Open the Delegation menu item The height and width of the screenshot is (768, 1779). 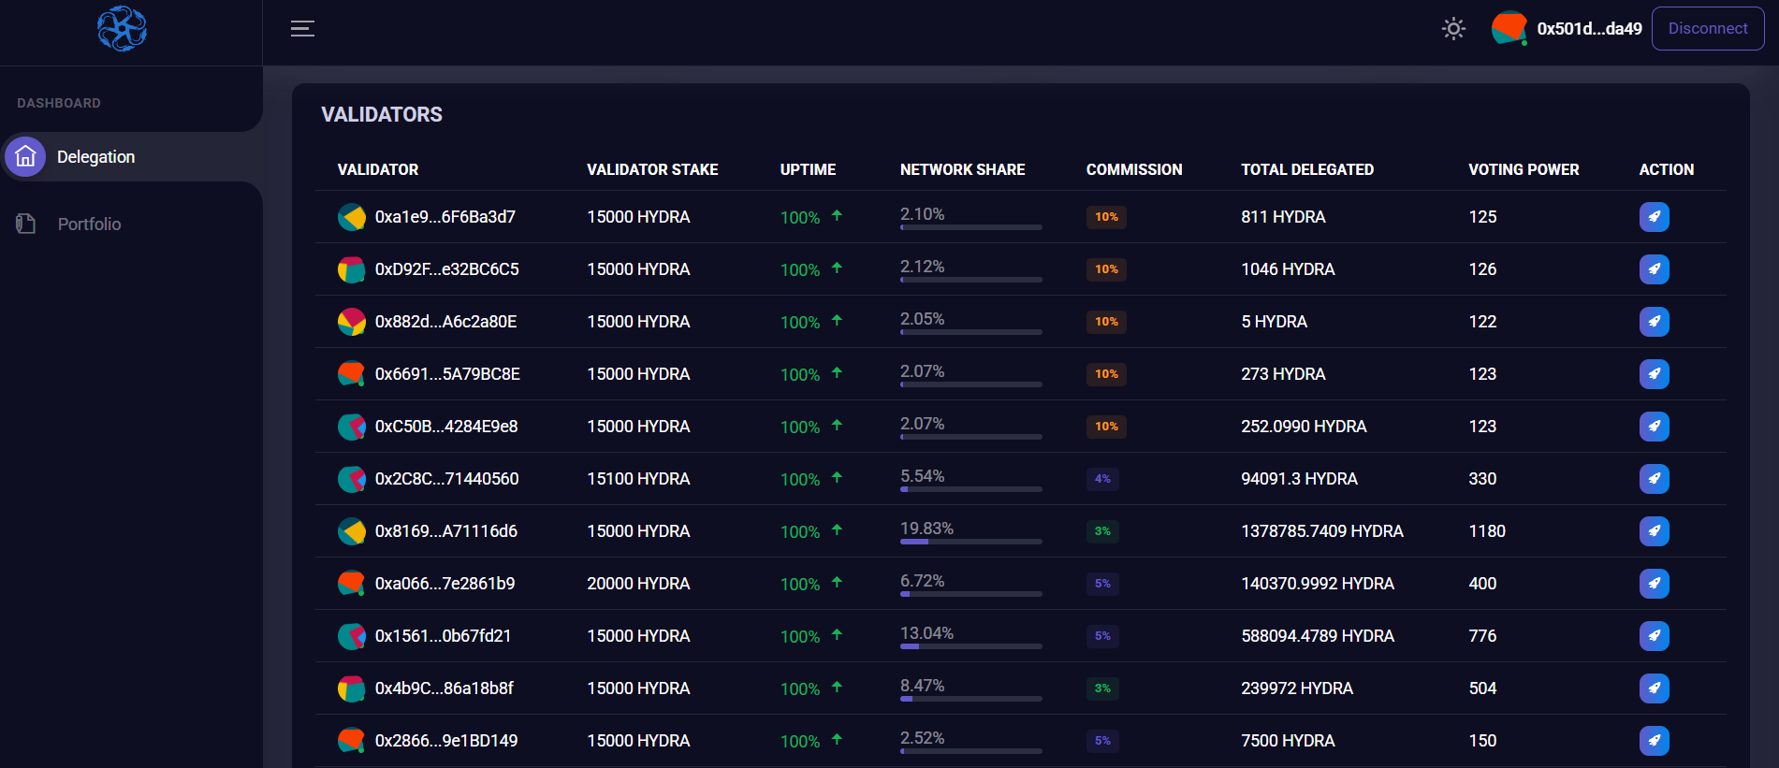click(131, 156)
